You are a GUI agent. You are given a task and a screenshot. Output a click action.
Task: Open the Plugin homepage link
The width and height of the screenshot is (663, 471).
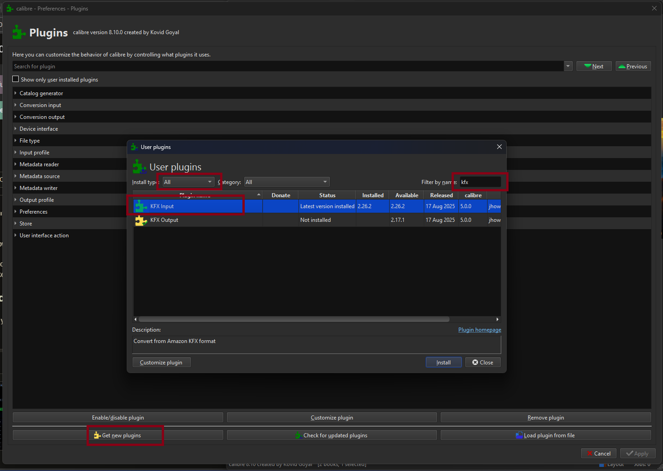tap(479, 330)
